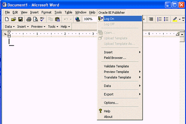This screenshot has width=186, height=124.
Task: Click the tab stop selector on the ruler
Action: (x=5, y=34)
